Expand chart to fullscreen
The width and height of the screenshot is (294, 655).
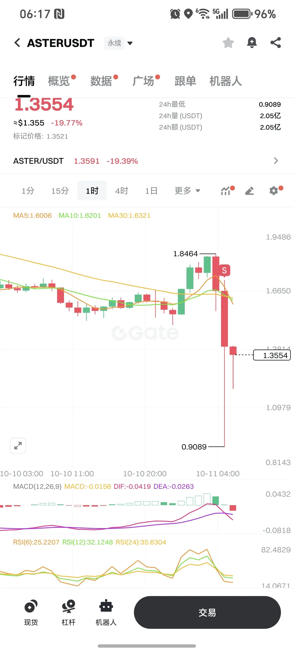coord(18,446)
